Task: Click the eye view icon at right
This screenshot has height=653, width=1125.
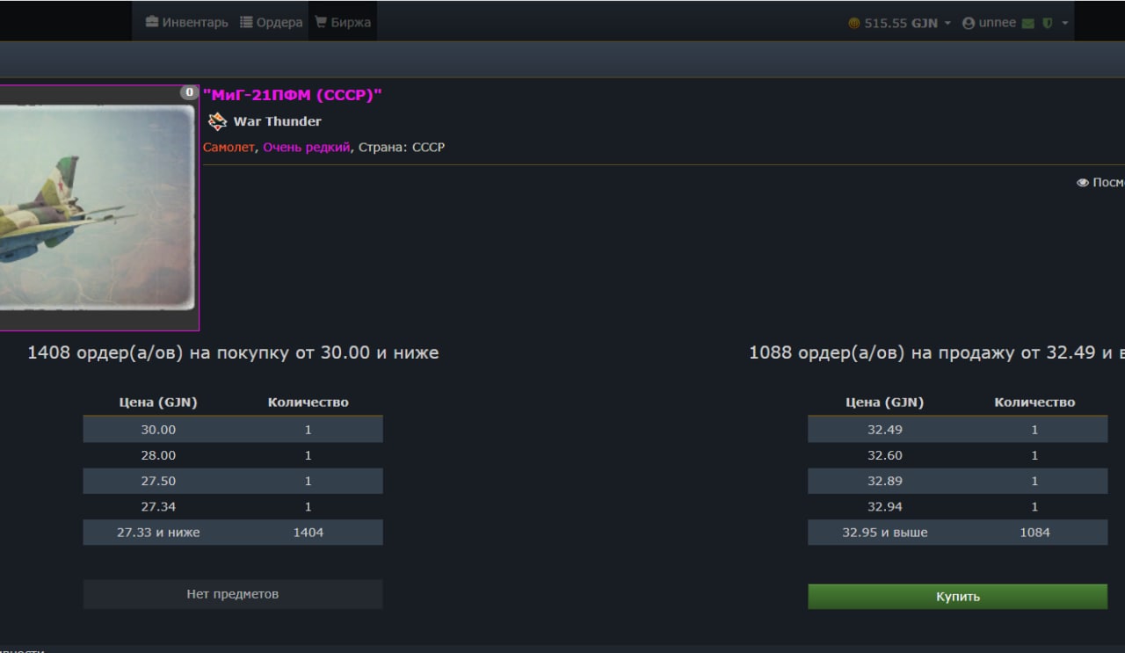Action: click(x=1083, y=183)
